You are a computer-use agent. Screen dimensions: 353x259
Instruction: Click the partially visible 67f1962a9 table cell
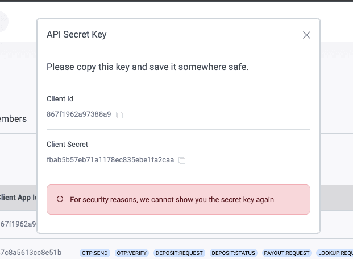(x=18, y=224)
